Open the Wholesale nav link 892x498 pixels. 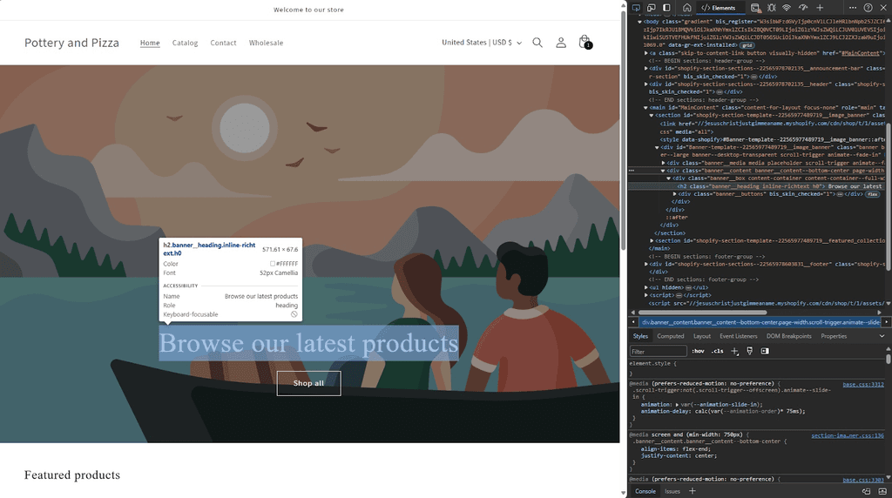coord(266,43)
